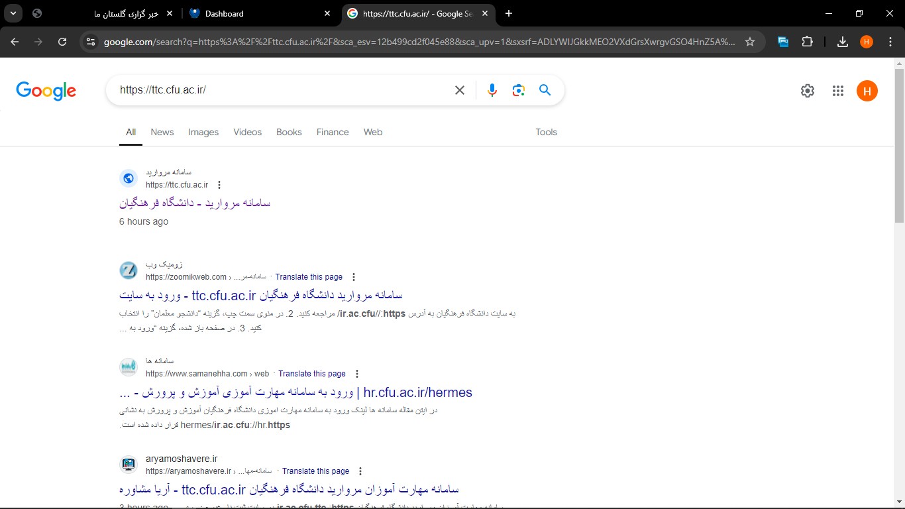Open the Chrome profile avatar in toolbar

(x=867, y=42)
